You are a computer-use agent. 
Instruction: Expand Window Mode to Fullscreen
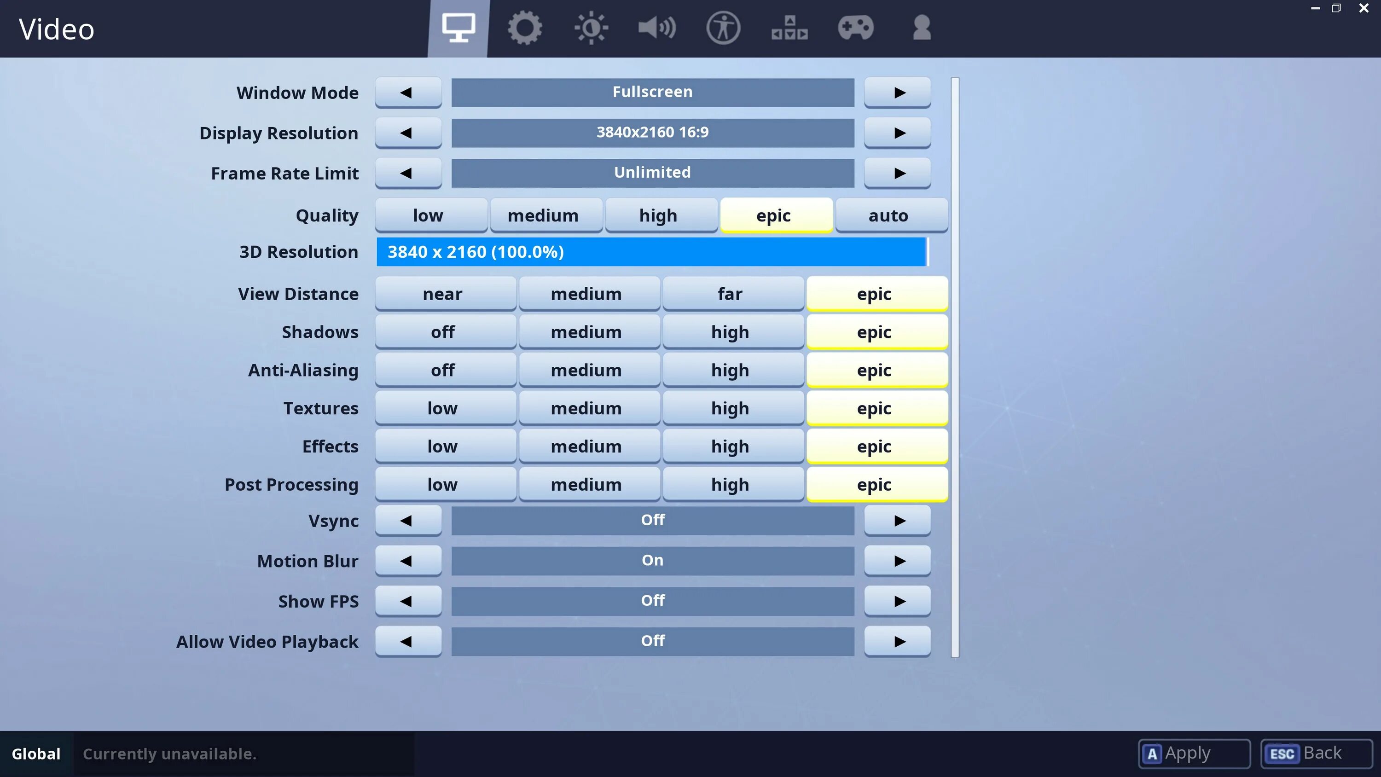[x=652, y=92]
